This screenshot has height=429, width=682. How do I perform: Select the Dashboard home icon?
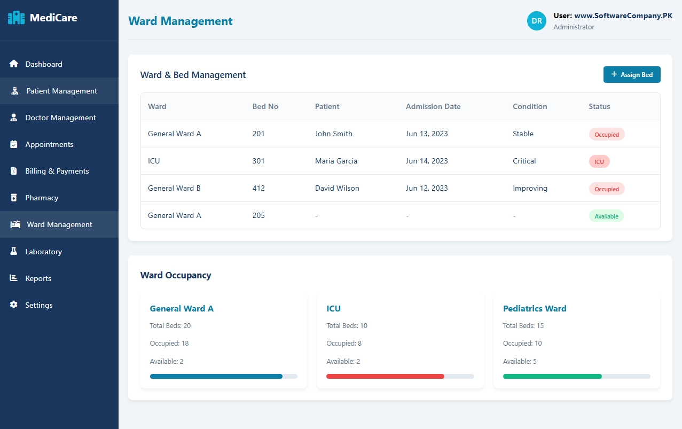coord(13,64)
